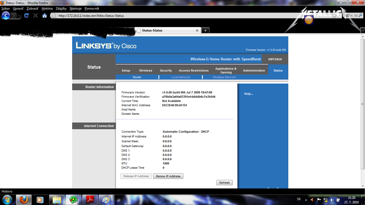This screenshot has width=365, height=205.
Task: Open the Záložky menu
Action: coord(61,9)
